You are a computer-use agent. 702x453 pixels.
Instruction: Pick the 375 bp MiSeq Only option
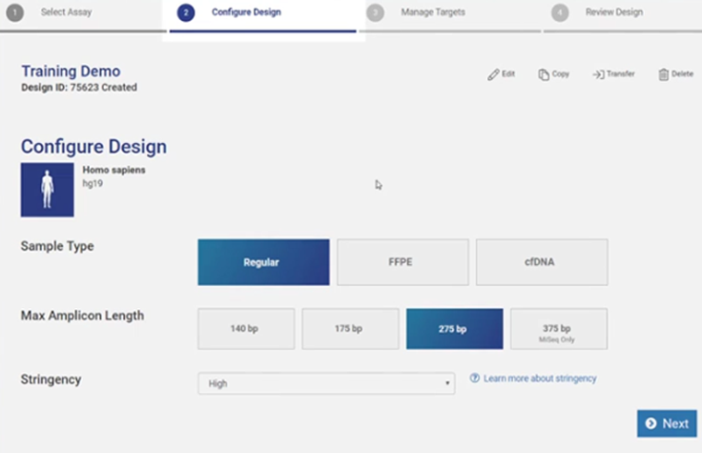558,329
